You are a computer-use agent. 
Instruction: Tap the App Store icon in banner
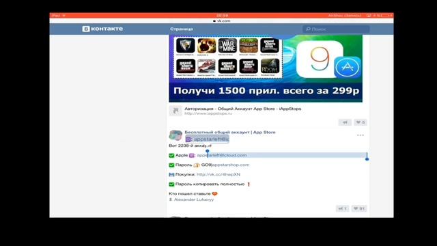(x=348, y=67)
